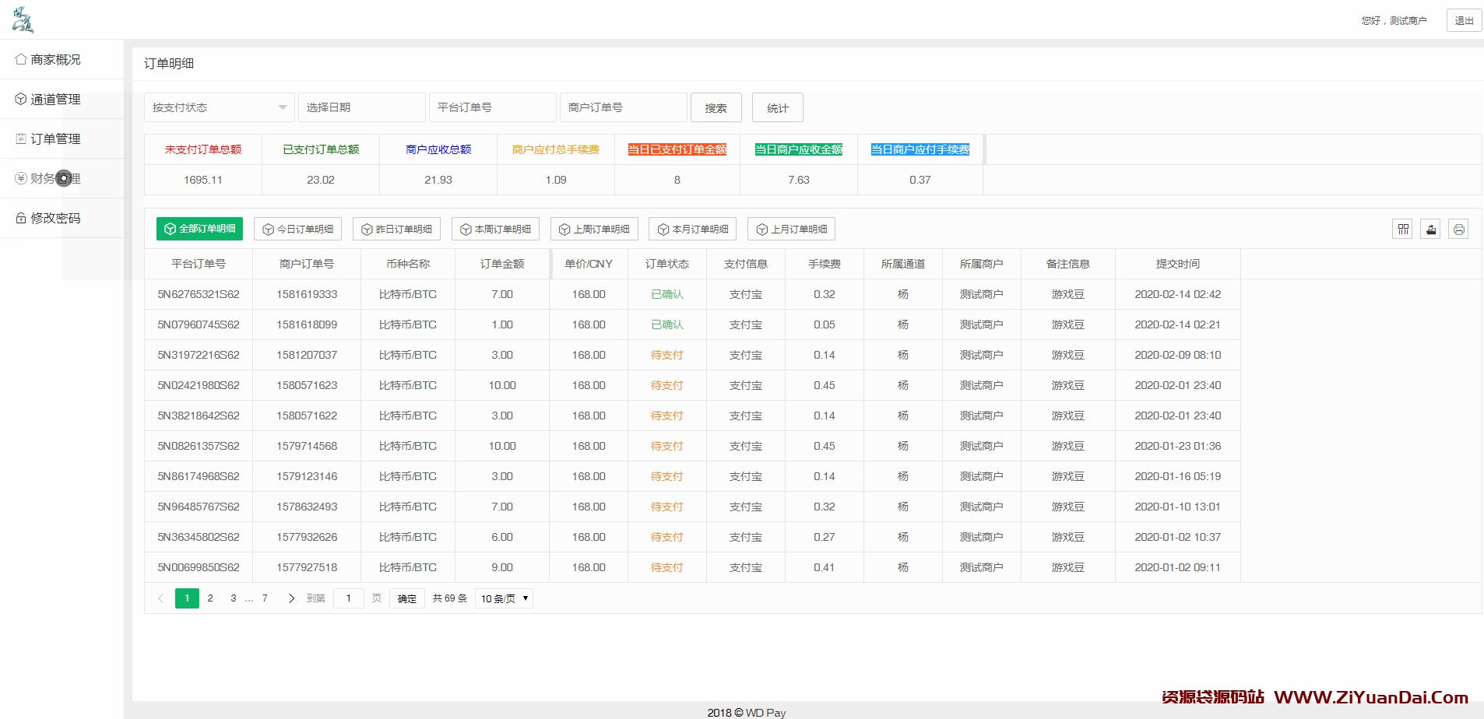Click order number 5N31972216S62
Image resolution: width=1484 pixels, height=719 pixels.
click(x=199, y=355)
